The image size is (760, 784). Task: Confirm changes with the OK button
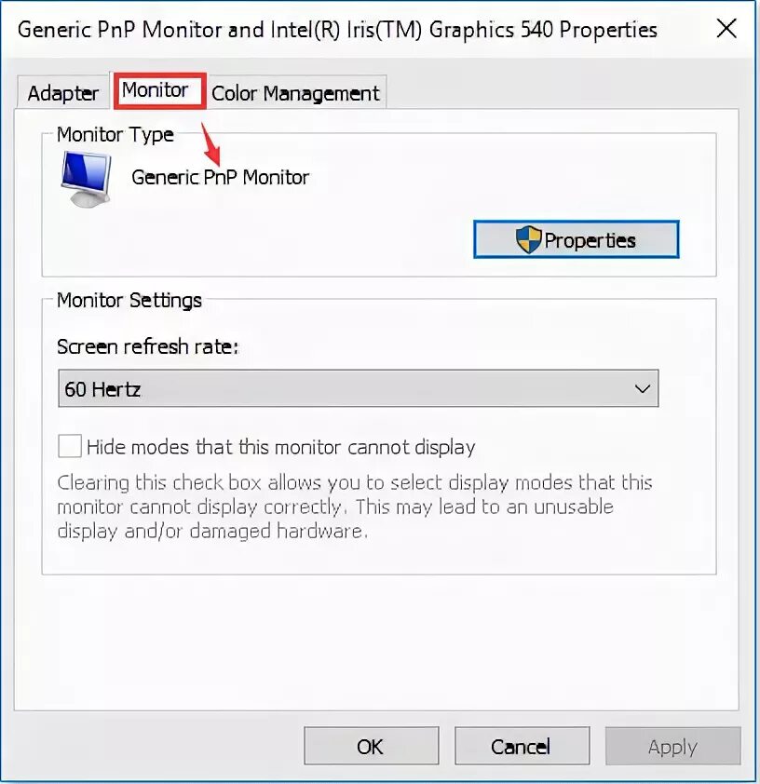[371, 746]
